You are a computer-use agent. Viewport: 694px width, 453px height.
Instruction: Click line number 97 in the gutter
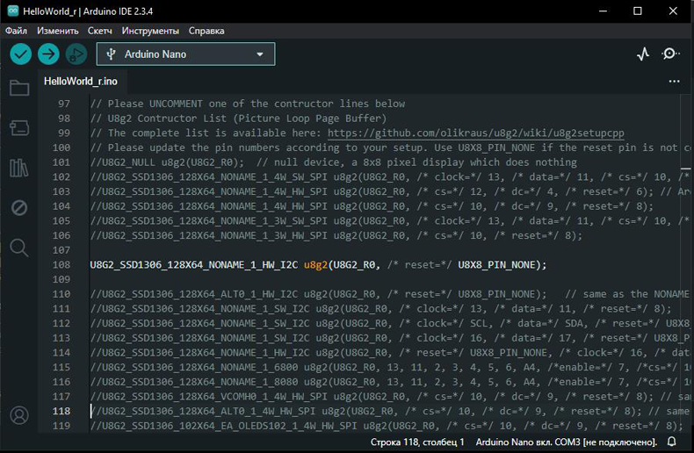tap(64, 104)
